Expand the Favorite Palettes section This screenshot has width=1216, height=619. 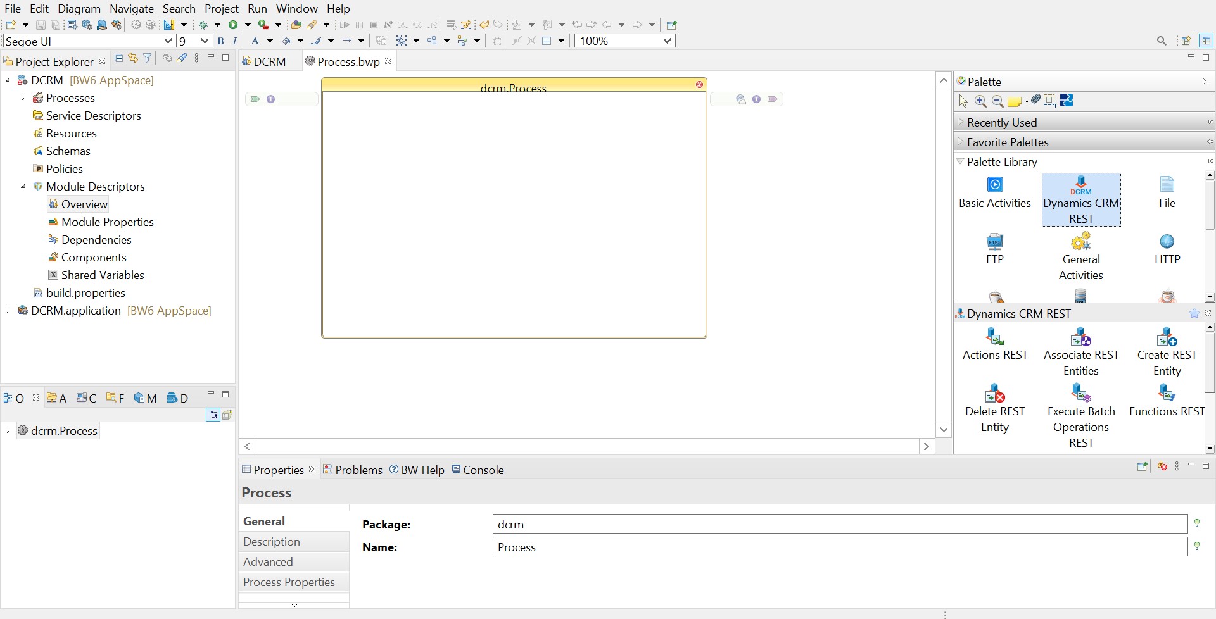click(961, 142)
